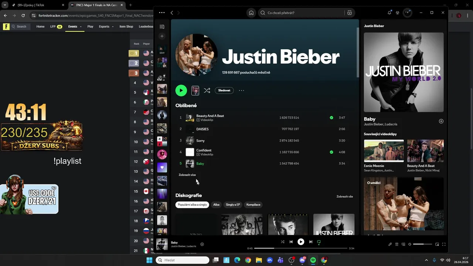
Task: Seek in the song progress bar
Action: pyautogui.click(x=301, y=248)
